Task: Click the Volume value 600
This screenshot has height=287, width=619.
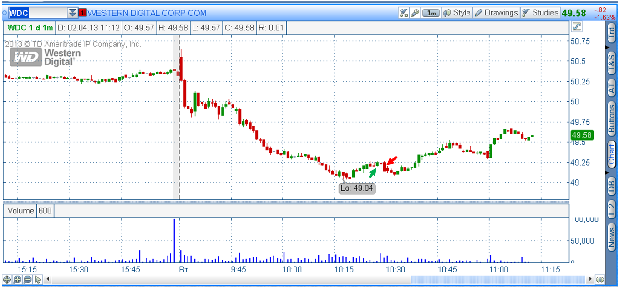Action: (x=45, y=211)
